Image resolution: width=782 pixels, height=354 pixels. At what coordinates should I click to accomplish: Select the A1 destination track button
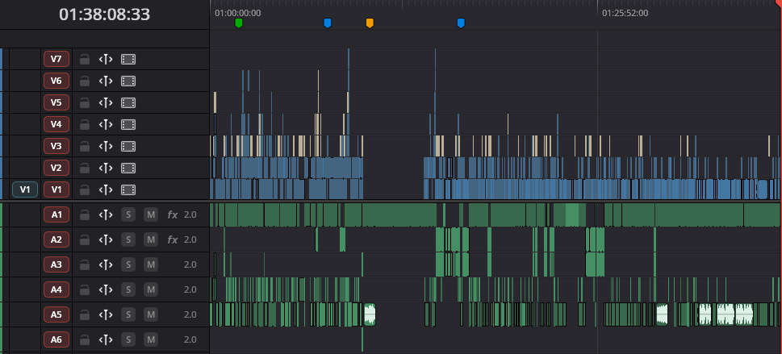click(56, 214)
